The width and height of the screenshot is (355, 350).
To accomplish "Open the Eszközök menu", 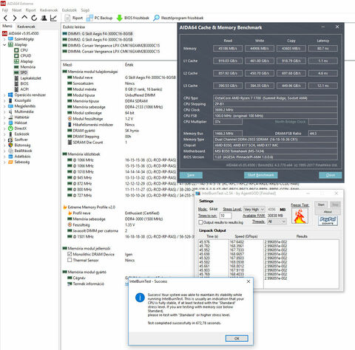I will [70, 10].
